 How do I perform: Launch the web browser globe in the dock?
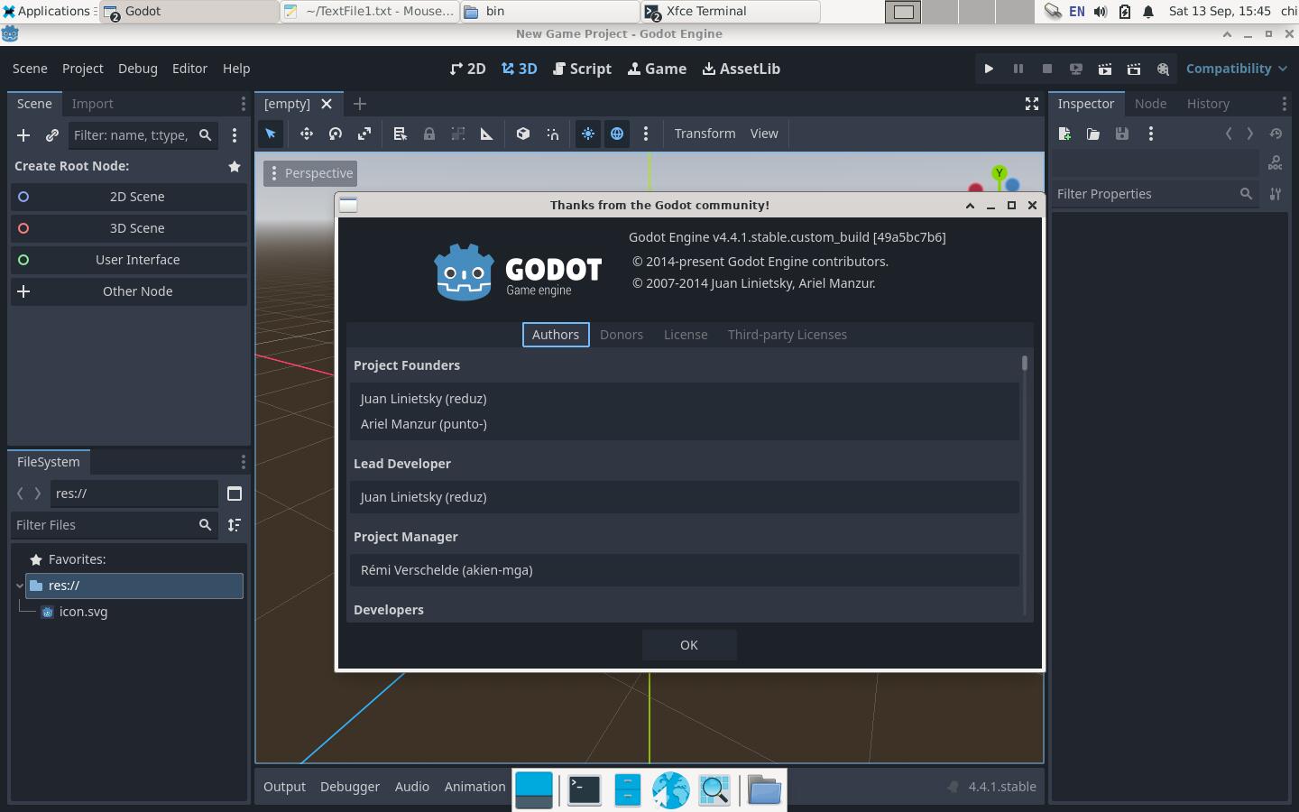(x=671, y=790)
